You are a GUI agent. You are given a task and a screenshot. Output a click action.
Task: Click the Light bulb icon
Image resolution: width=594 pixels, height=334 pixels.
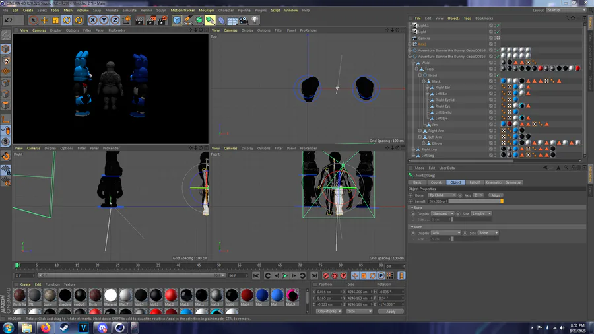[x=255, y=20]
